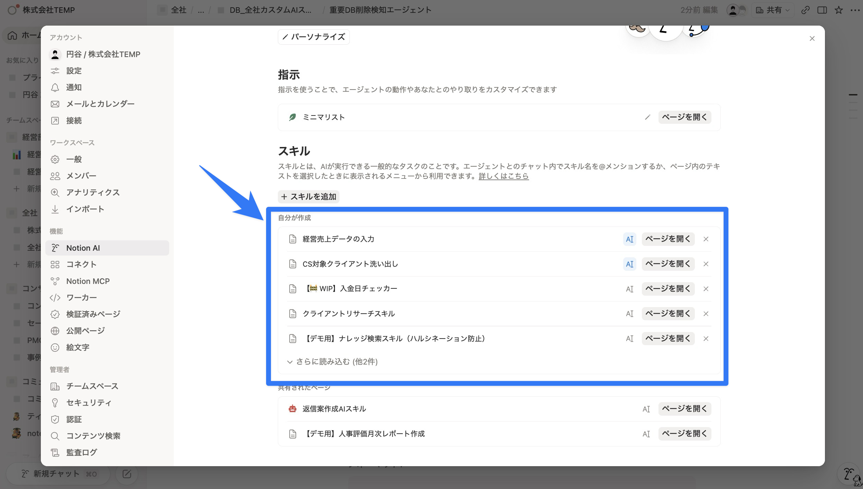Click the パーソナライズ button
This screenshot has width=863, height=489.
[314, 37]
